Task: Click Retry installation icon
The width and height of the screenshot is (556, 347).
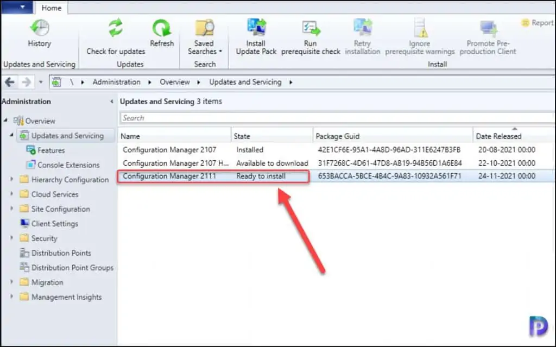Action: click(362, 28)
